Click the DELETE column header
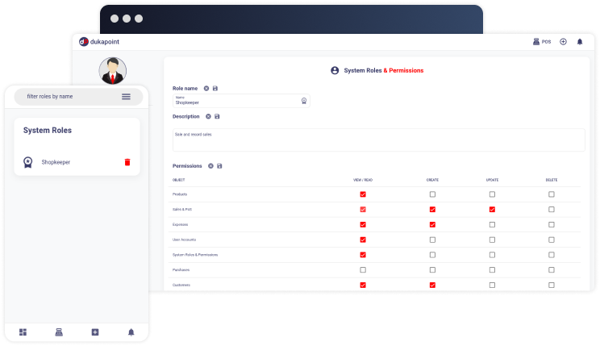 [552, 180]
